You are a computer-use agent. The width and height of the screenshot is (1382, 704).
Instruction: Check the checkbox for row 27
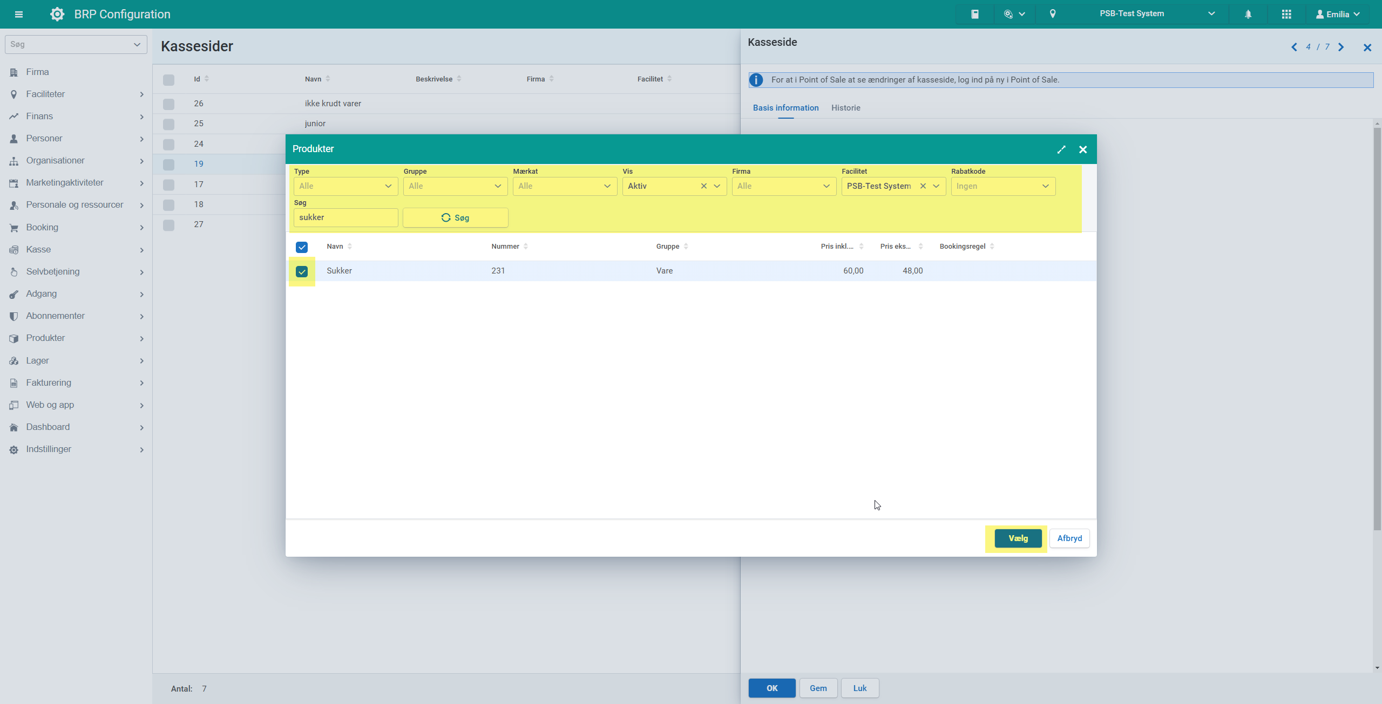click(169, 225)
